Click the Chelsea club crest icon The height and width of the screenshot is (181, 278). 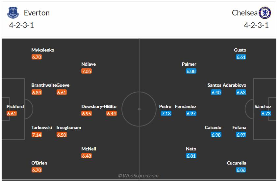tap(265, 13)
